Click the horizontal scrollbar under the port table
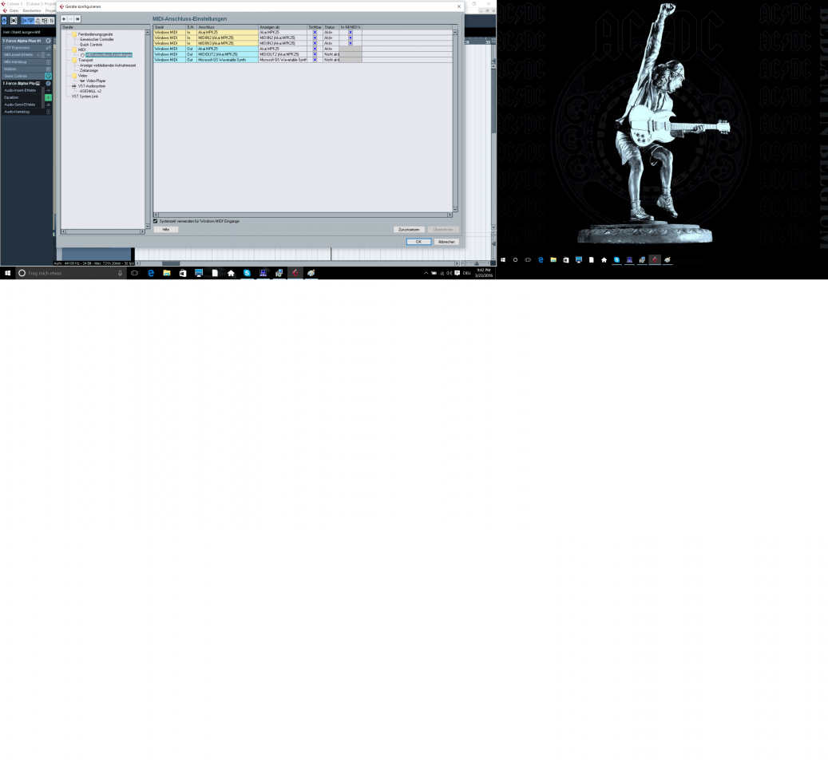The image size is (828, 766). coord(303,215)
